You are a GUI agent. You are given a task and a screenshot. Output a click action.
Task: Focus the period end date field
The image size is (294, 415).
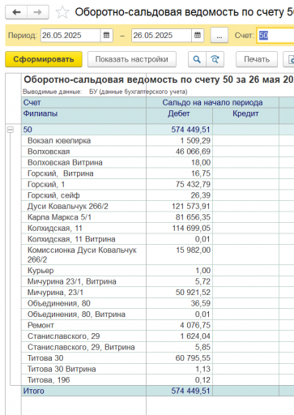162,35
